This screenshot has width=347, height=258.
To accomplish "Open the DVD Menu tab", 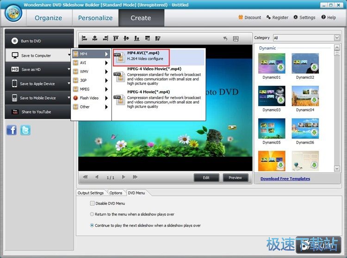I will coord(136,193).
